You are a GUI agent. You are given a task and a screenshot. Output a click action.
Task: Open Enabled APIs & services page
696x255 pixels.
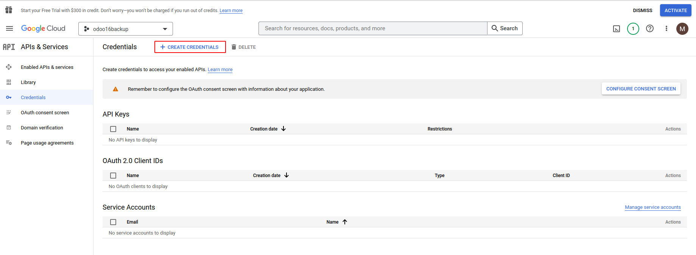click(x=47, y=67)
